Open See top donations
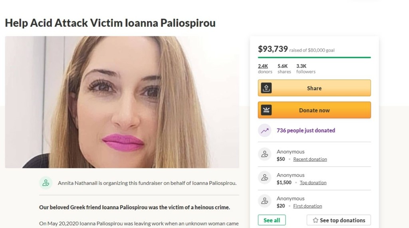The image size is (409, 228). (x=339, y=220)
